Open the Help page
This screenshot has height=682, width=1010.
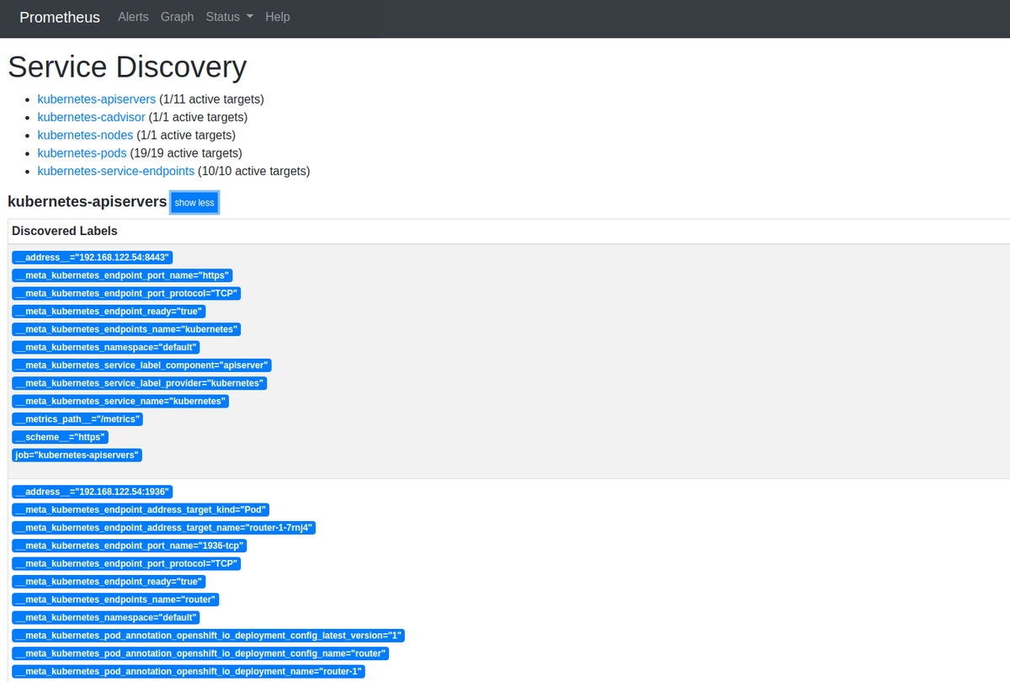pos(277,17)
